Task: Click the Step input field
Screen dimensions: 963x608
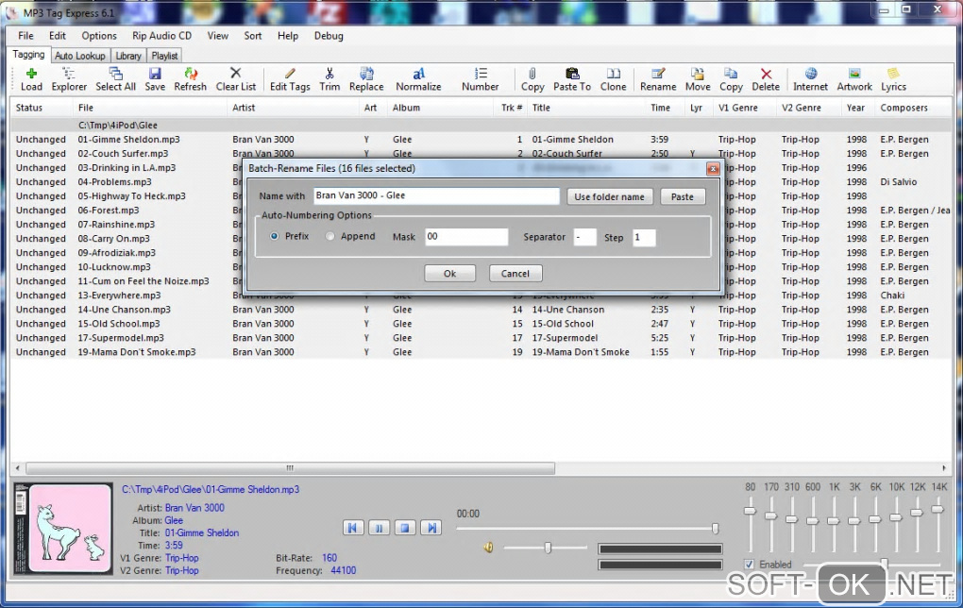Action: (644, 237)
